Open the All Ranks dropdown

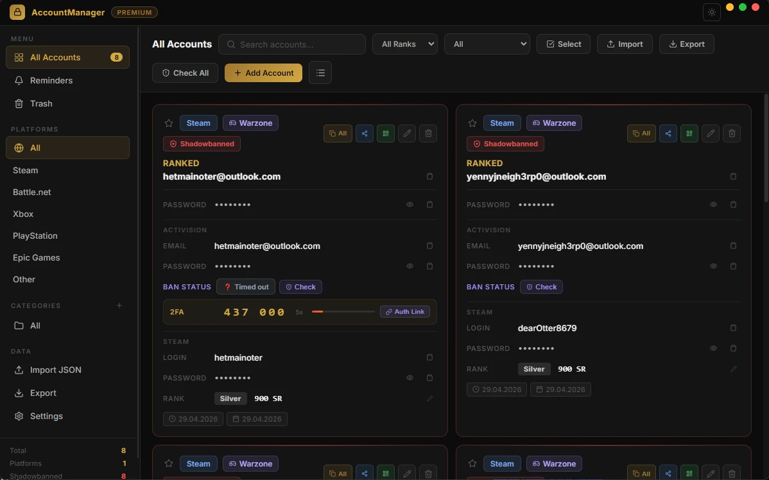click(405, 44)
